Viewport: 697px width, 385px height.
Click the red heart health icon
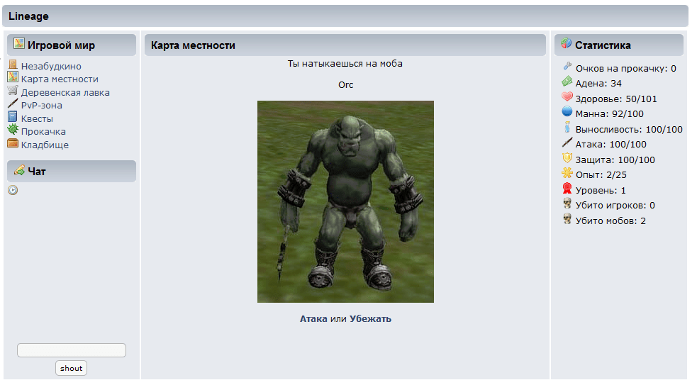point(567,97)
